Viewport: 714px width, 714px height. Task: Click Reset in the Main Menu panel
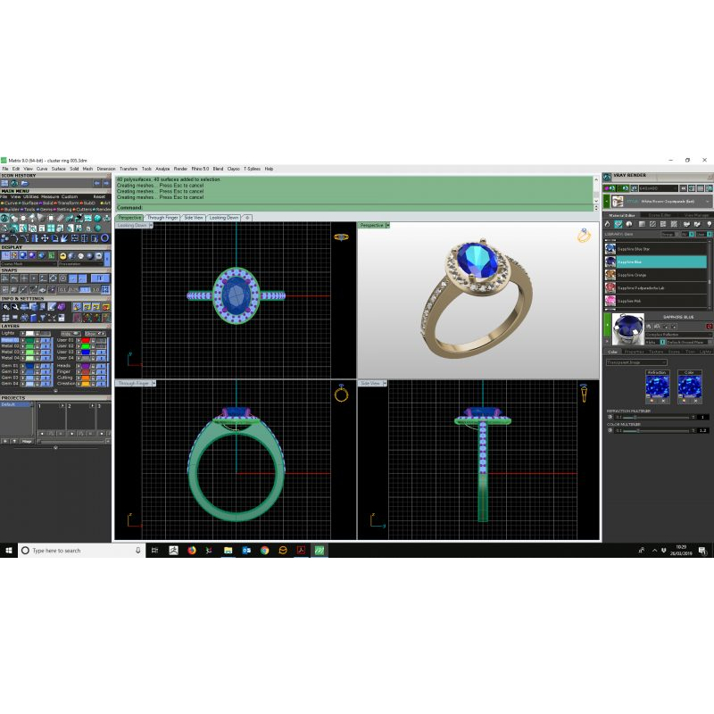pos(99,196)
